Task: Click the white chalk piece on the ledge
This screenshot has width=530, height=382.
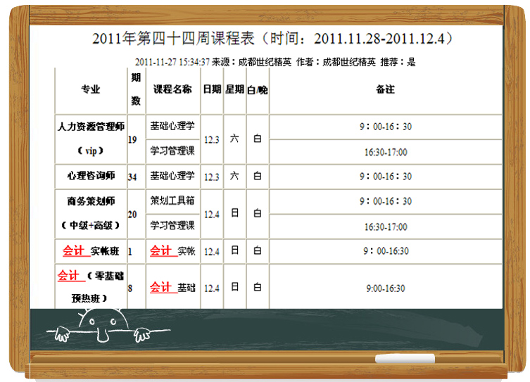Action: pyautogui.click(x=405, y=359)
